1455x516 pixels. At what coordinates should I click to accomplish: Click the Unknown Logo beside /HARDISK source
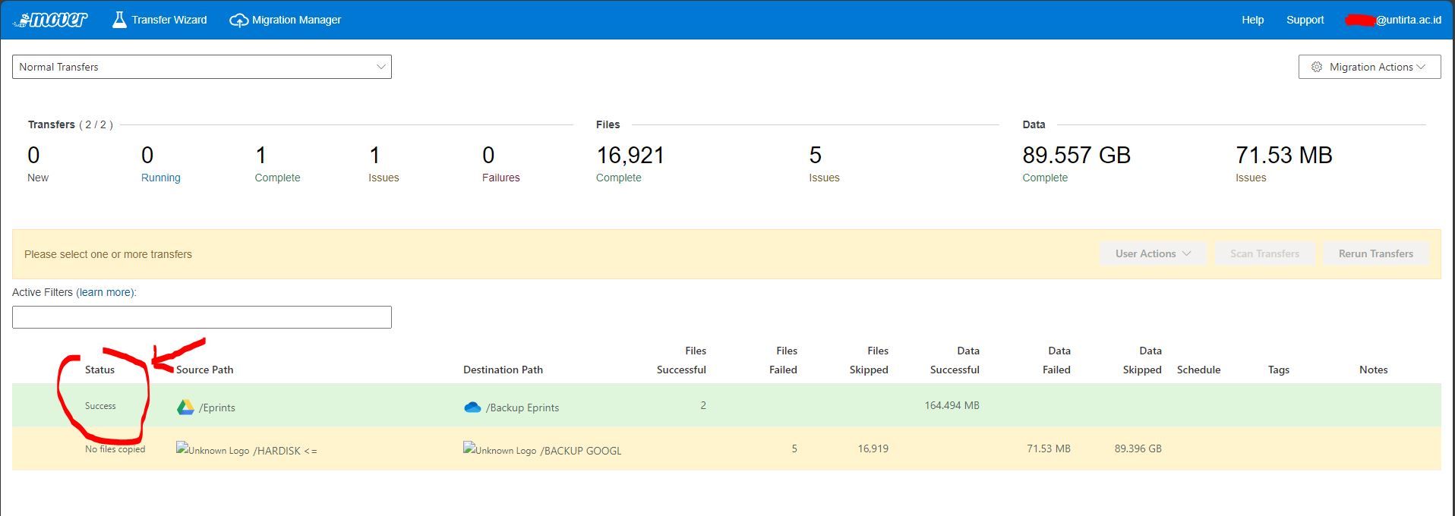(x=213, y=449)
